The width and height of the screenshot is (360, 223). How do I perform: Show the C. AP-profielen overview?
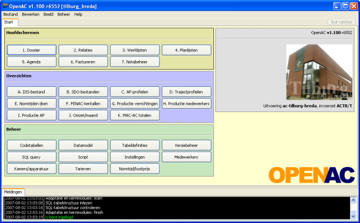tap(135, 92)
